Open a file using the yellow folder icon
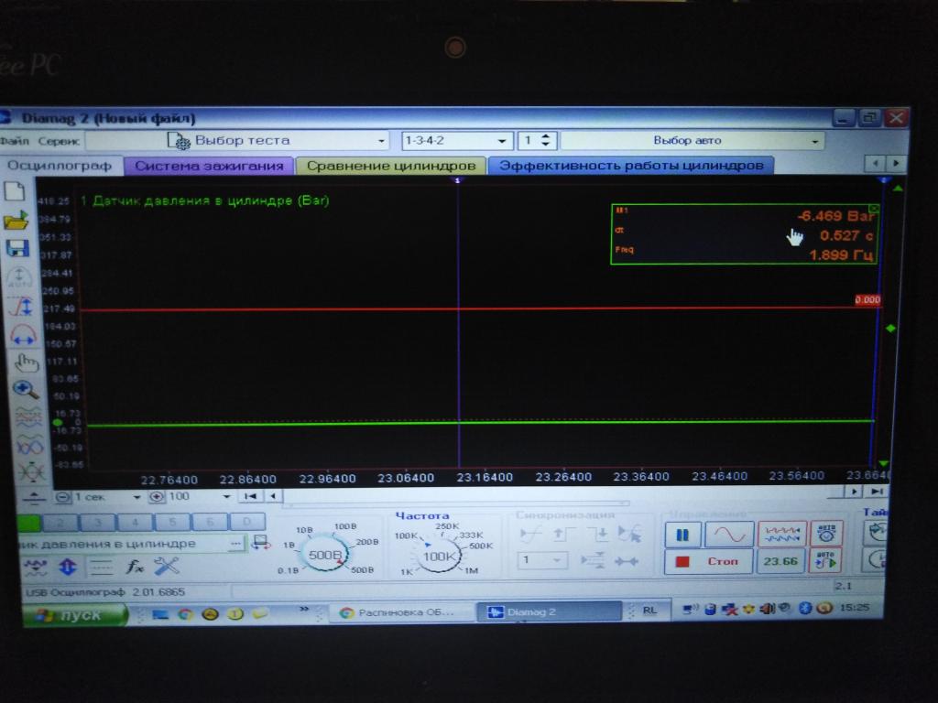This screenshot has height=703, width=938. click(16, 221)
